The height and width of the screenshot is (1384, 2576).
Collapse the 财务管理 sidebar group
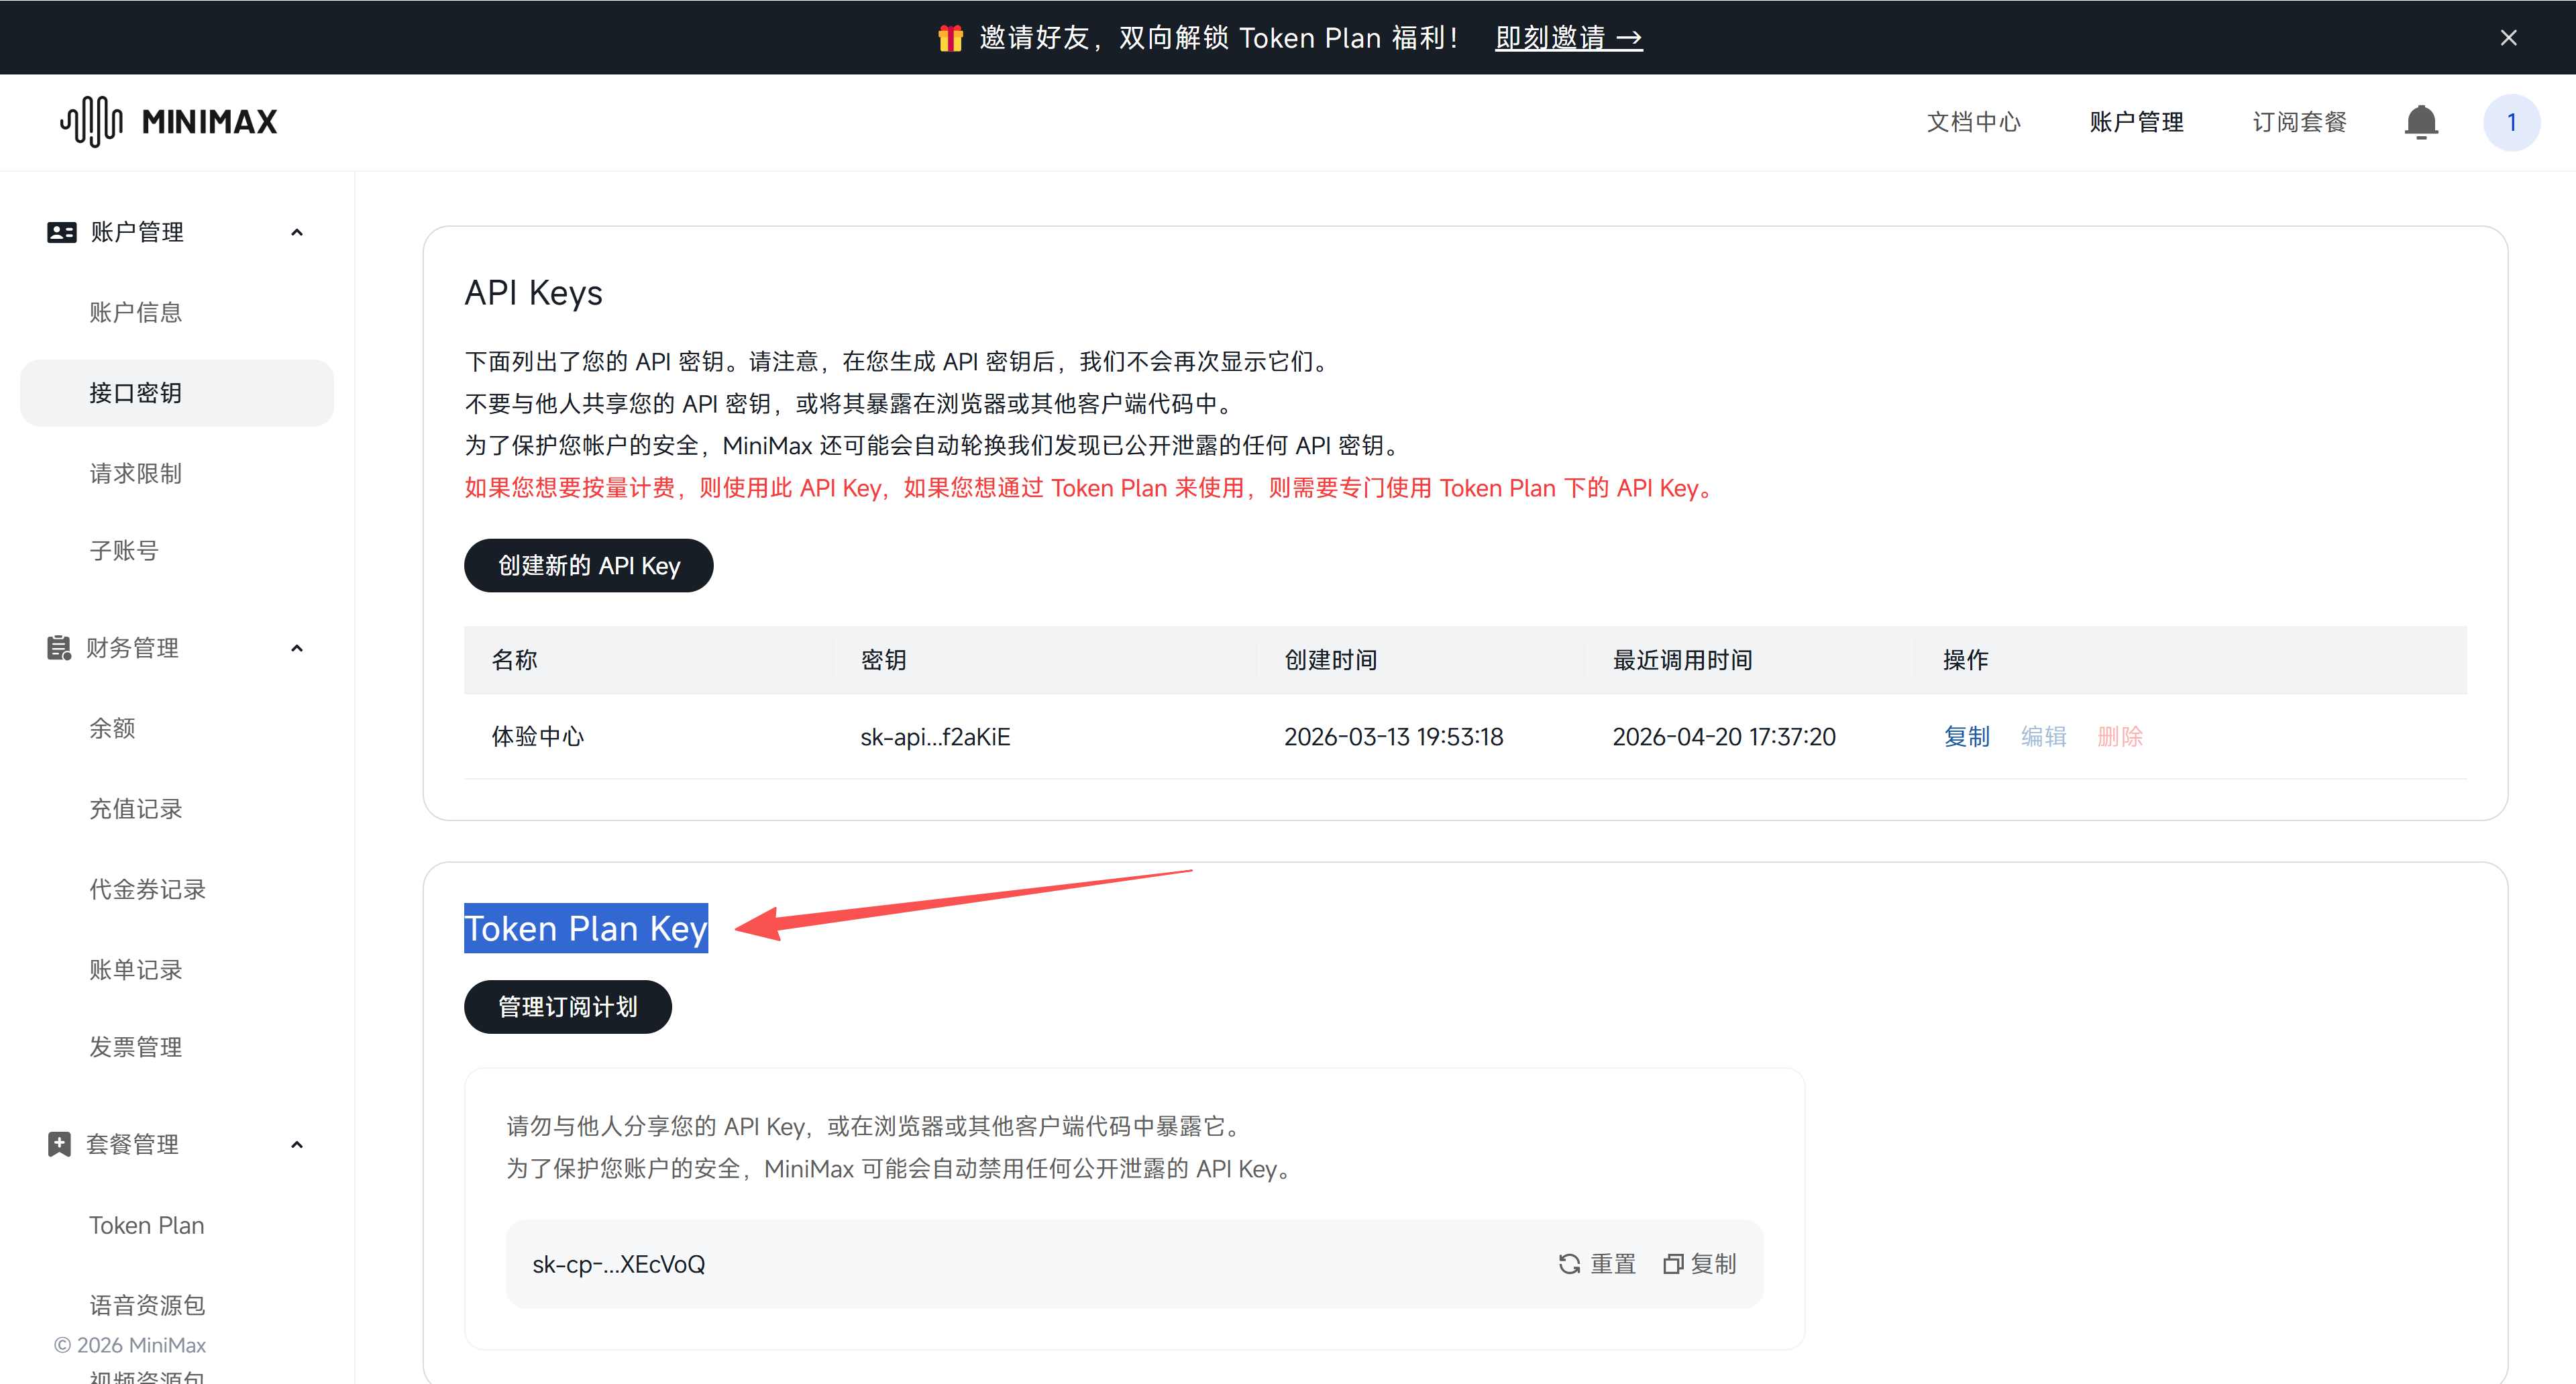(296, 648)
